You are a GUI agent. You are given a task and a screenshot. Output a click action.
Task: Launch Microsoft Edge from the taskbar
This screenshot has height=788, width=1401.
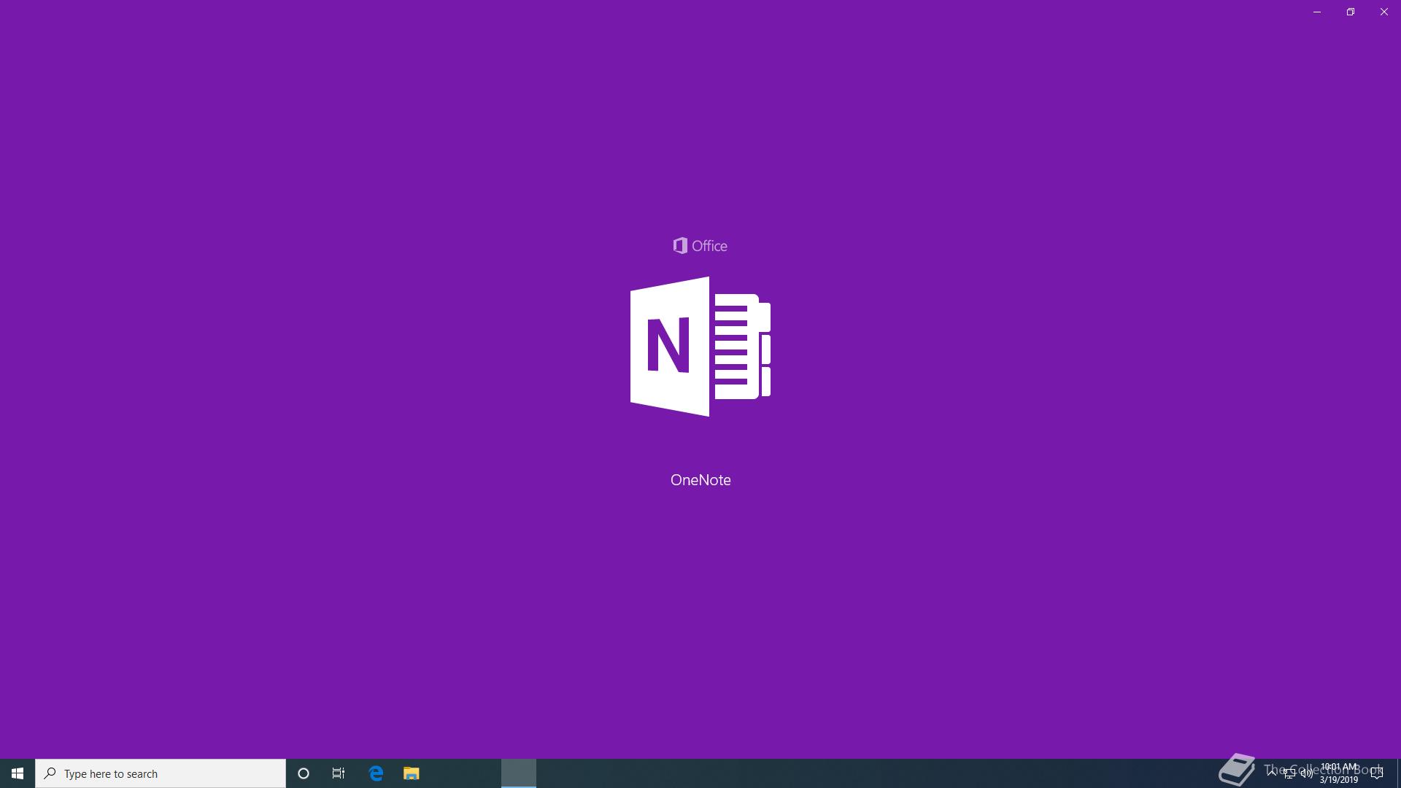click(x=376, y=773)
